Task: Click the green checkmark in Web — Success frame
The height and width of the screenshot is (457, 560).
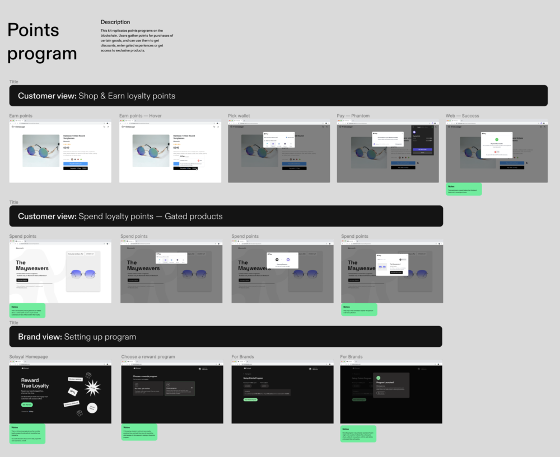Action: coord(496,139)
